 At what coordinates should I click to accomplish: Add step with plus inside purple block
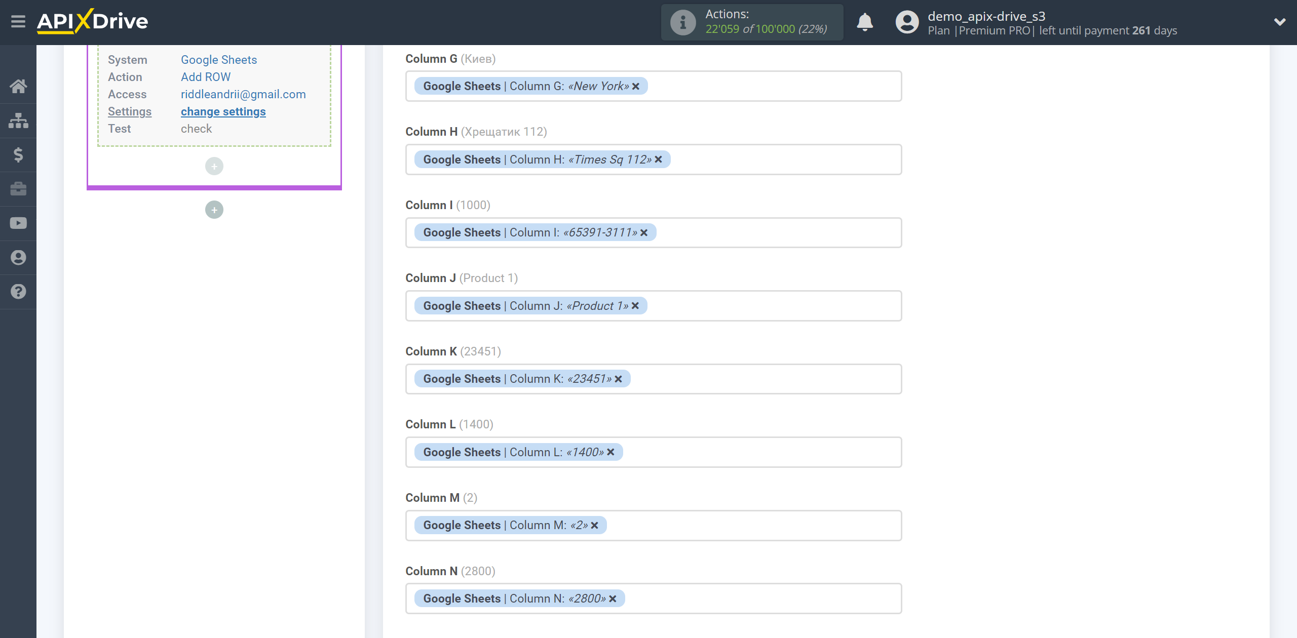pos(214,166)
